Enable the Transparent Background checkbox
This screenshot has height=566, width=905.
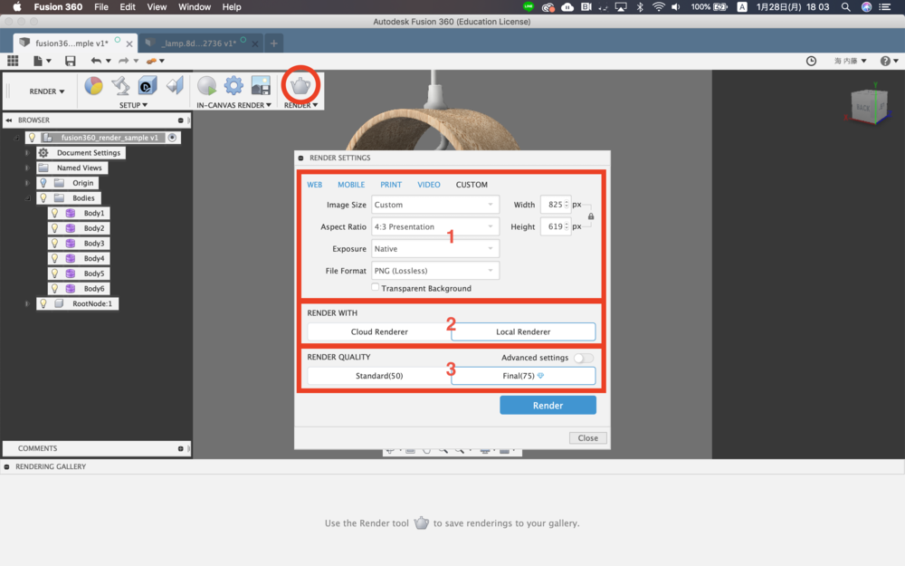376,288
